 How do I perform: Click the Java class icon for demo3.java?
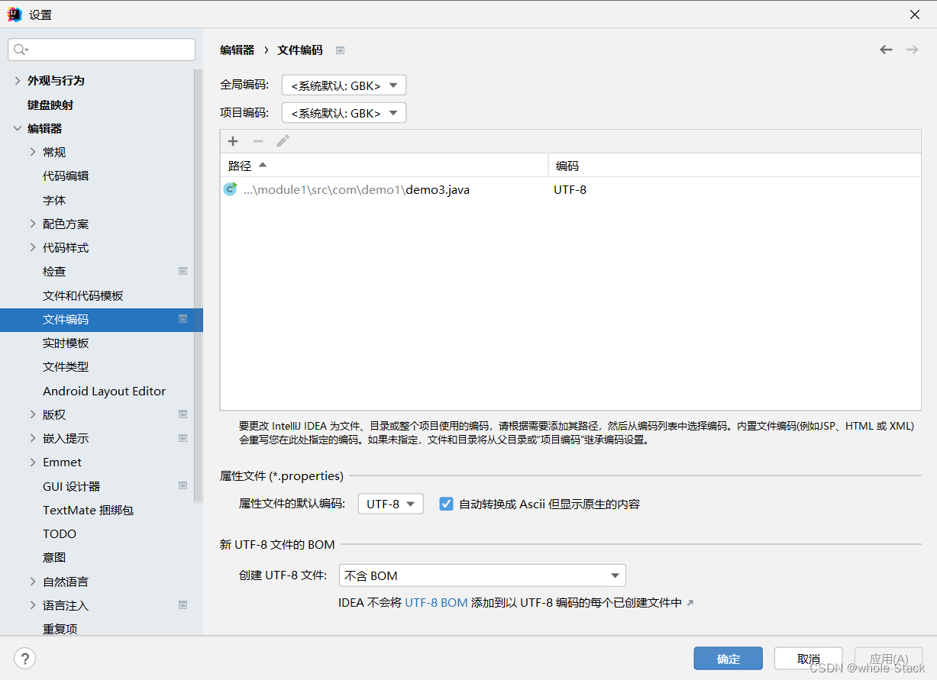(x=230, y=189)
